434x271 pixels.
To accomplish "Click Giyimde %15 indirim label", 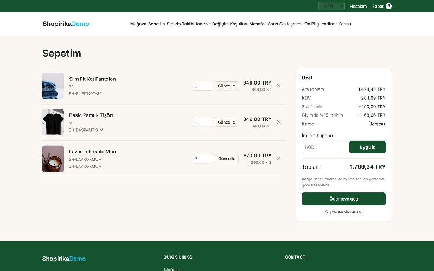I will [322, 115].
